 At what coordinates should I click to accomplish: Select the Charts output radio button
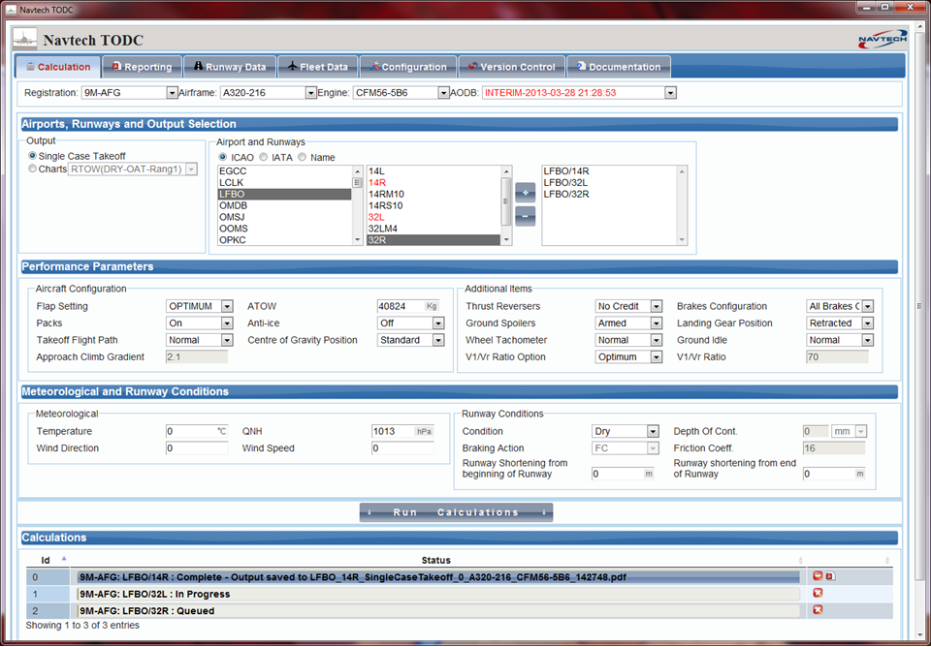33,169
